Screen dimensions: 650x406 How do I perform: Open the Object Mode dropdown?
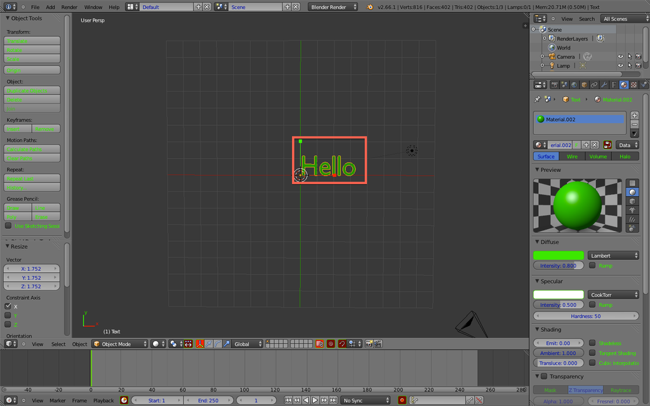coord(119,344)
